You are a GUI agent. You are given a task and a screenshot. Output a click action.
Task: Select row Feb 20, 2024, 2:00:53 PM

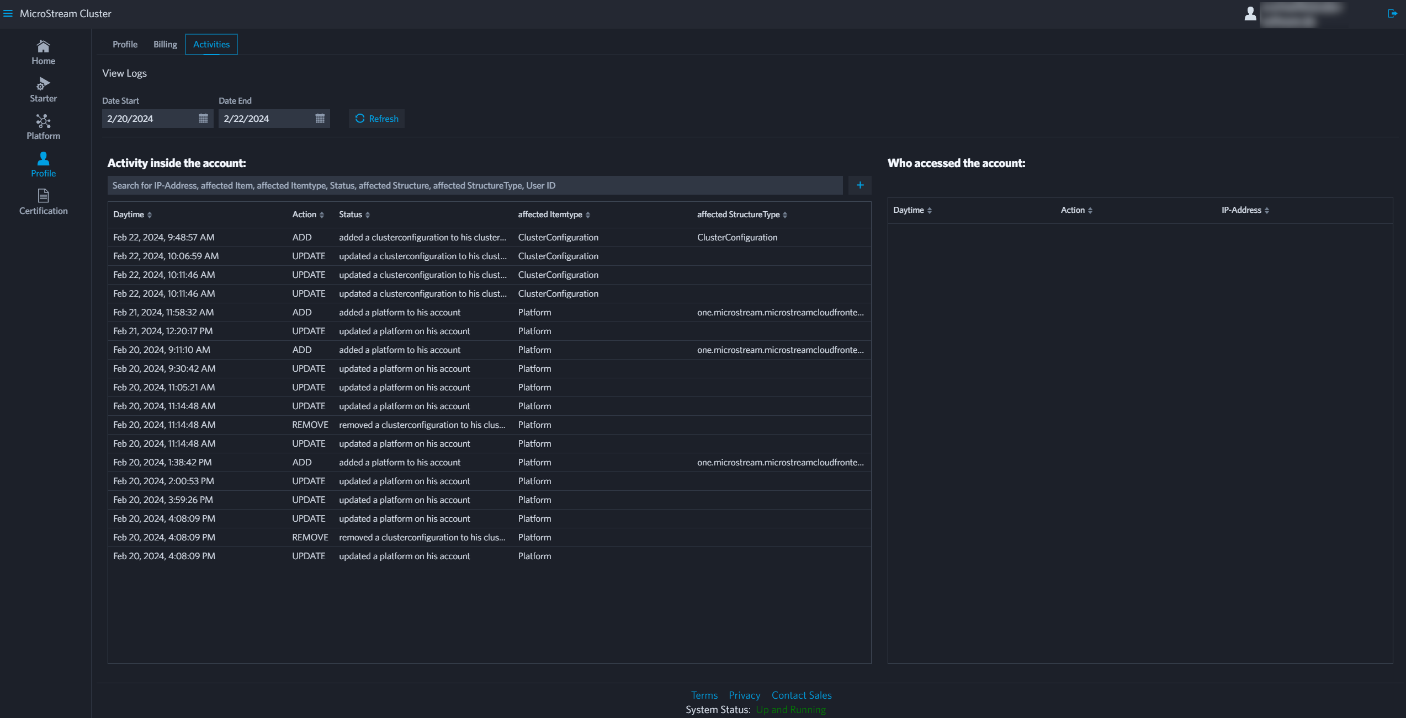(x=489, y=481)
